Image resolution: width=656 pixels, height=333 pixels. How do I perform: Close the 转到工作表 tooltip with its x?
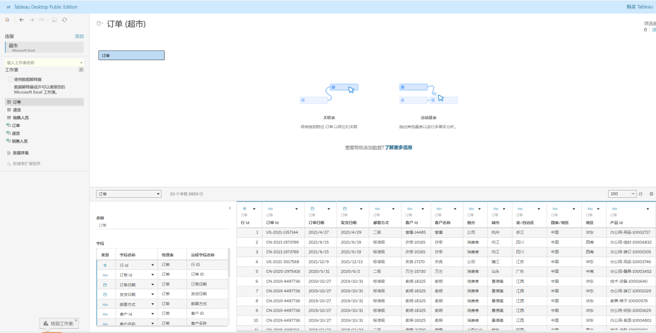[76, 321]
